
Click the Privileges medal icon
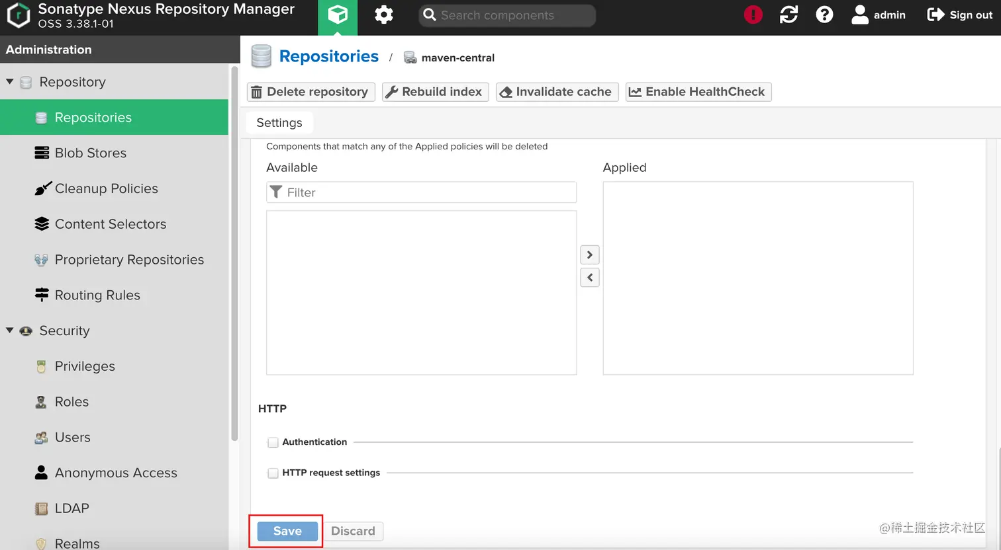tap(41, 366)
